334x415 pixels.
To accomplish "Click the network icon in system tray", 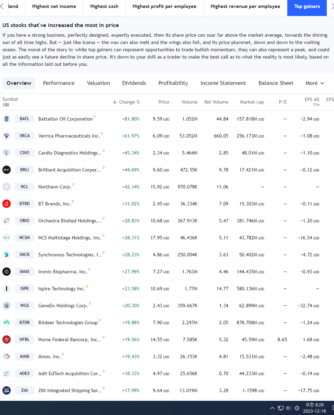I will 281,408.
